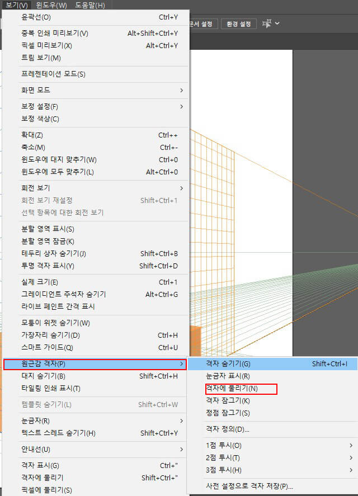The image size is (358, 496).
Task: Open the 윈도우(W) menu
Action: click(51, 5)
